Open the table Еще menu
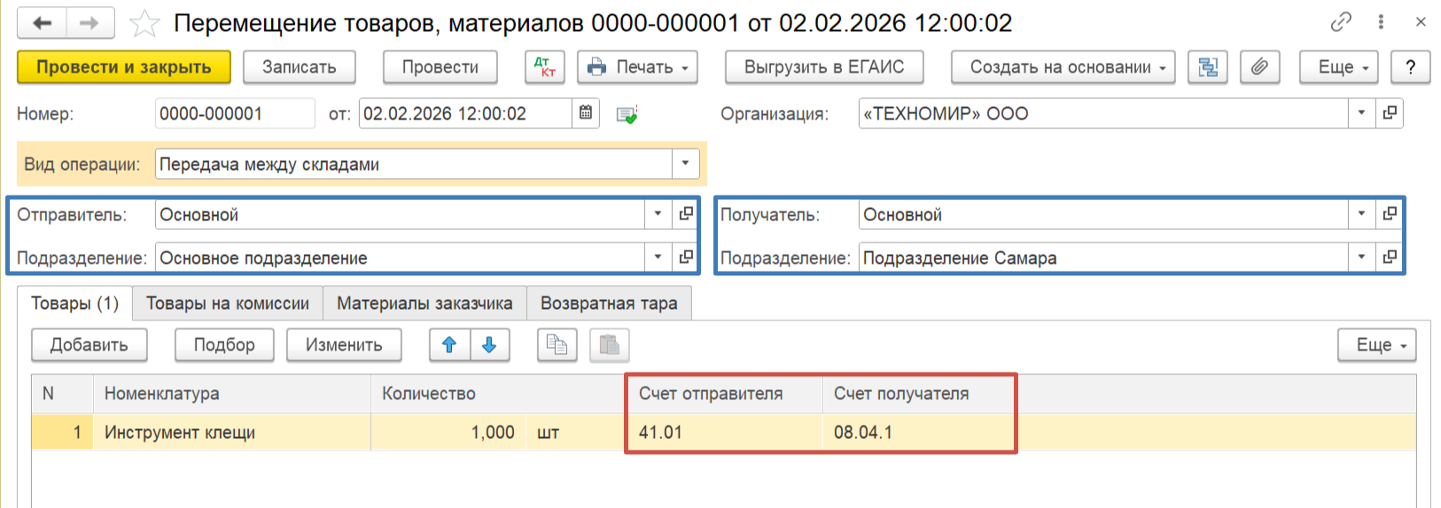 (x=1376, y=345)
